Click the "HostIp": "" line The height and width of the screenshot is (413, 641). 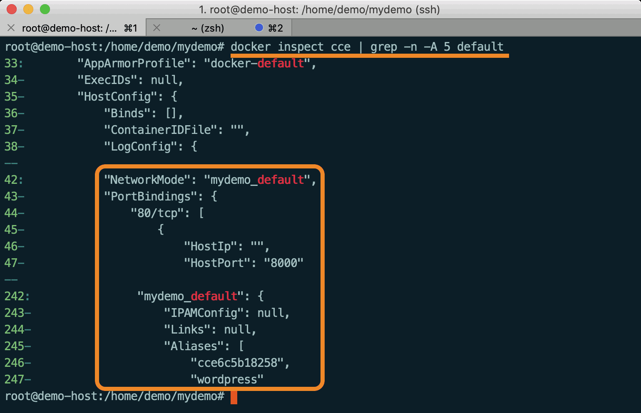[227, 246]
